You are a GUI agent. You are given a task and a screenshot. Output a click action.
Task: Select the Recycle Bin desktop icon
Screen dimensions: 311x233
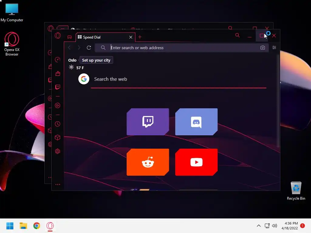(x=296, y=191)
